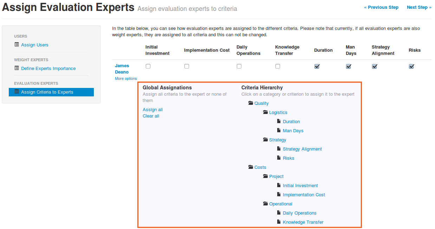Click the folder icon beside Quality
The height and width of the screenshot is (229, 435).
(251, 103)
